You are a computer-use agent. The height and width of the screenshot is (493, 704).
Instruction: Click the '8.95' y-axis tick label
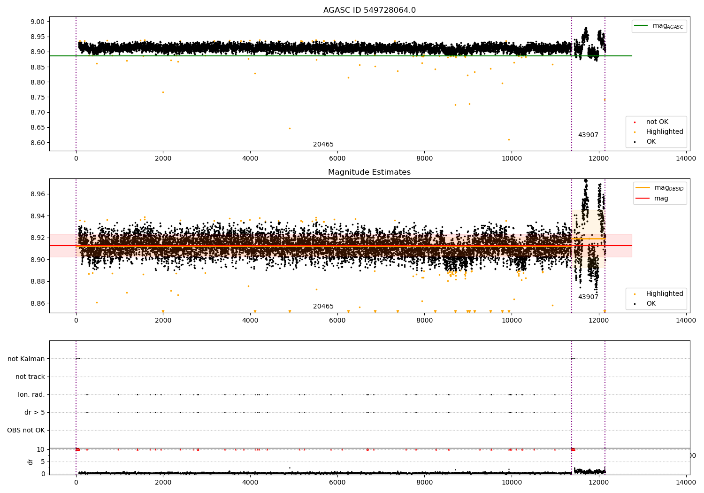click(x=38, y=37)
